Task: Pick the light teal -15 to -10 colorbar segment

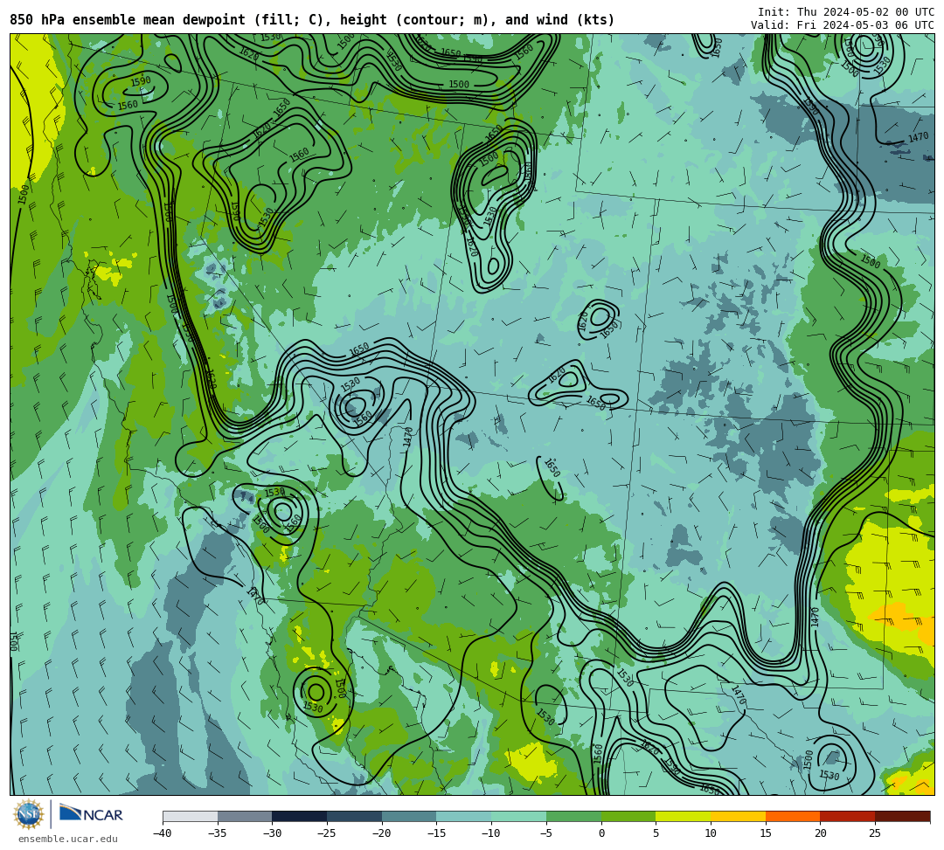Action: pyautogui.click(x=464, y=817)
